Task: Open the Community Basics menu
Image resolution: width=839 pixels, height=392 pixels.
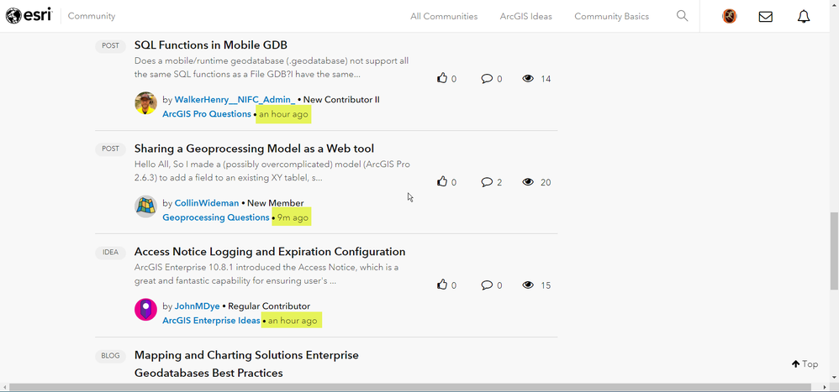Action: [611, 16]
